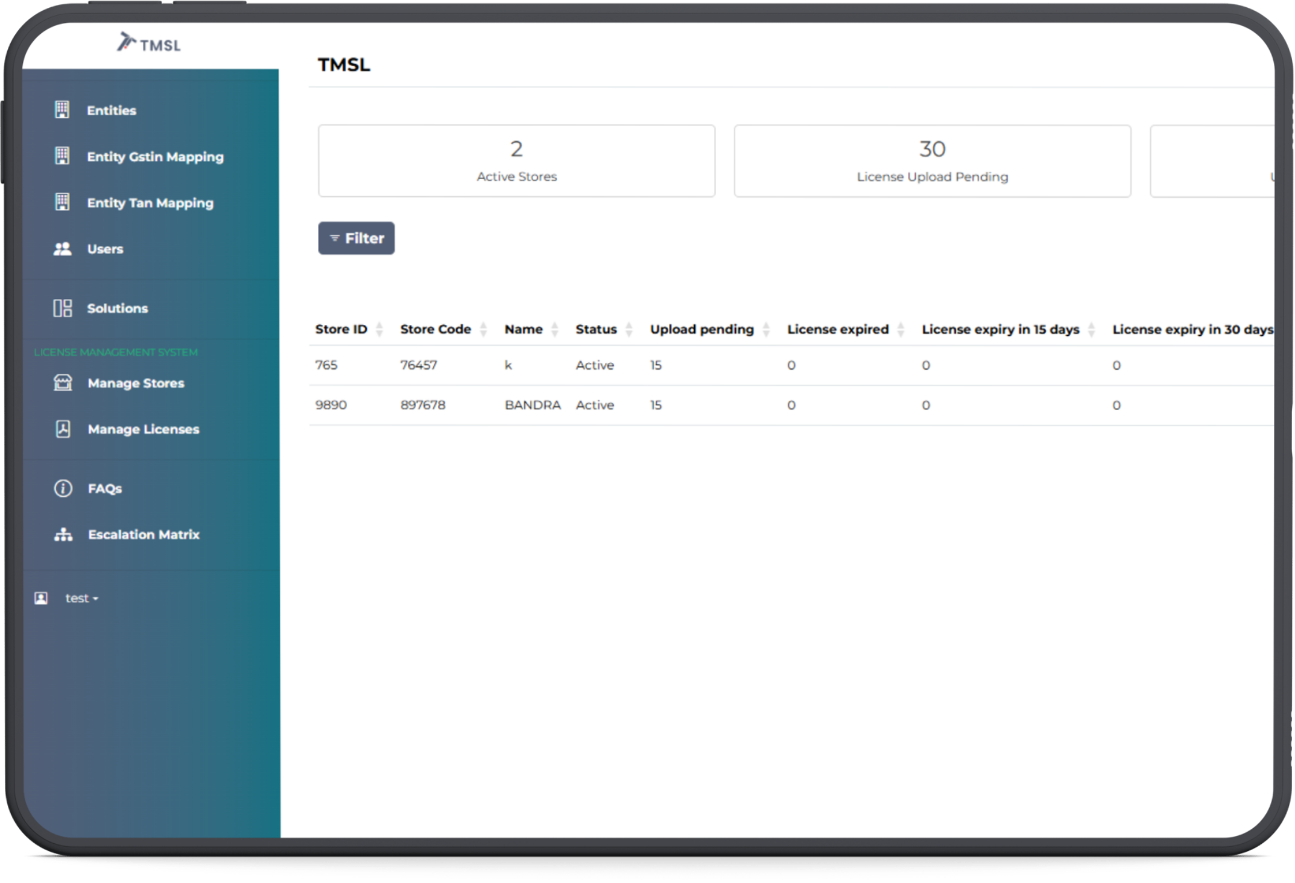Click the Solutions layout icon

click(62, 308)
